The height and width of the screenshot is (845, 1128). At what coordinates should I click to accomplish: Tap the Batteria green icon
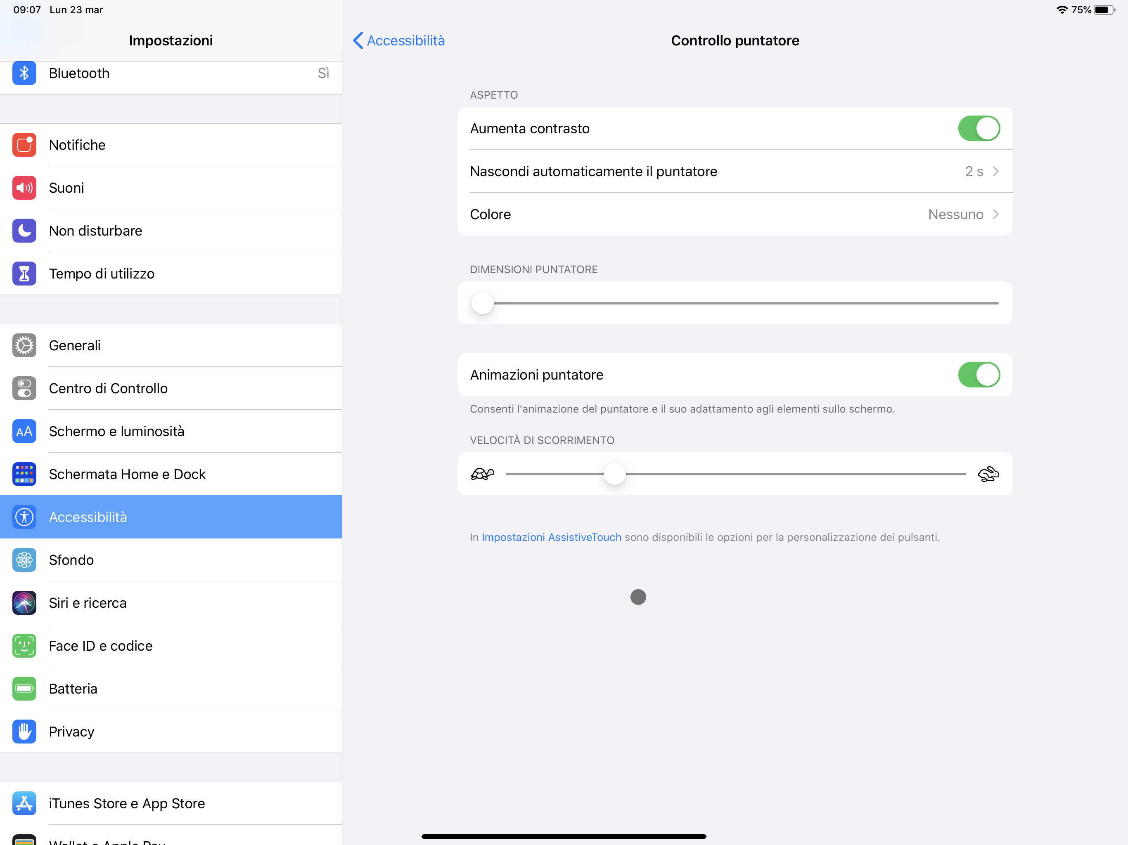point(24,689)
